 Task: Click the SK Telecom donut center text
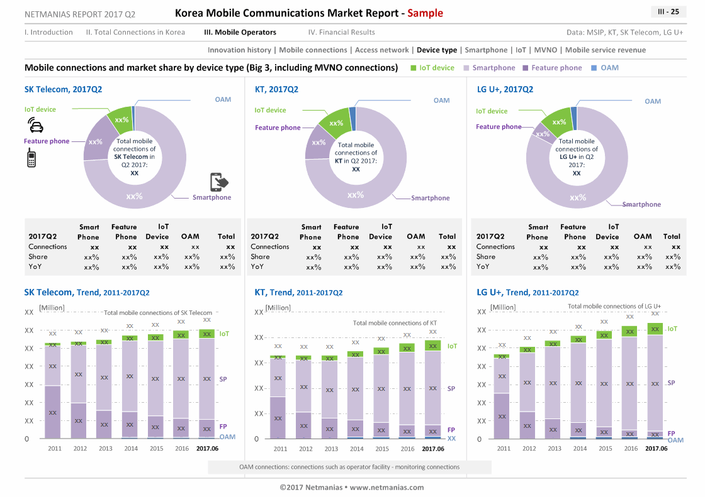pyautogui.click(x=135, y=156)
